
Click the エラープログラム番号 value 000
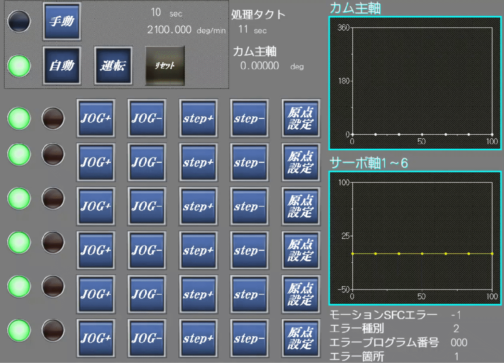tap(459, 343)
